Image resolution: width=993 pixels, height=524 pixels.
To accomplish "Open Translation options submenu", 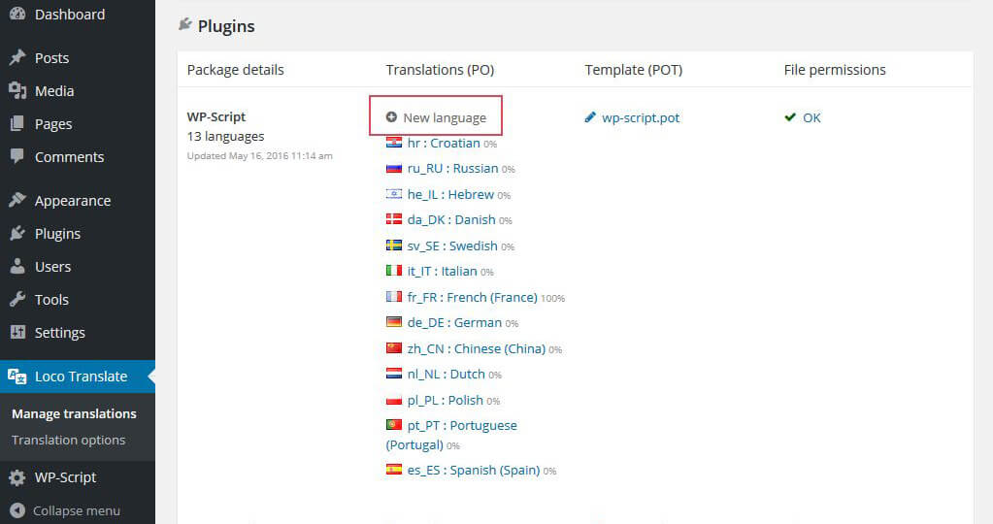I will tap(68, 440).
